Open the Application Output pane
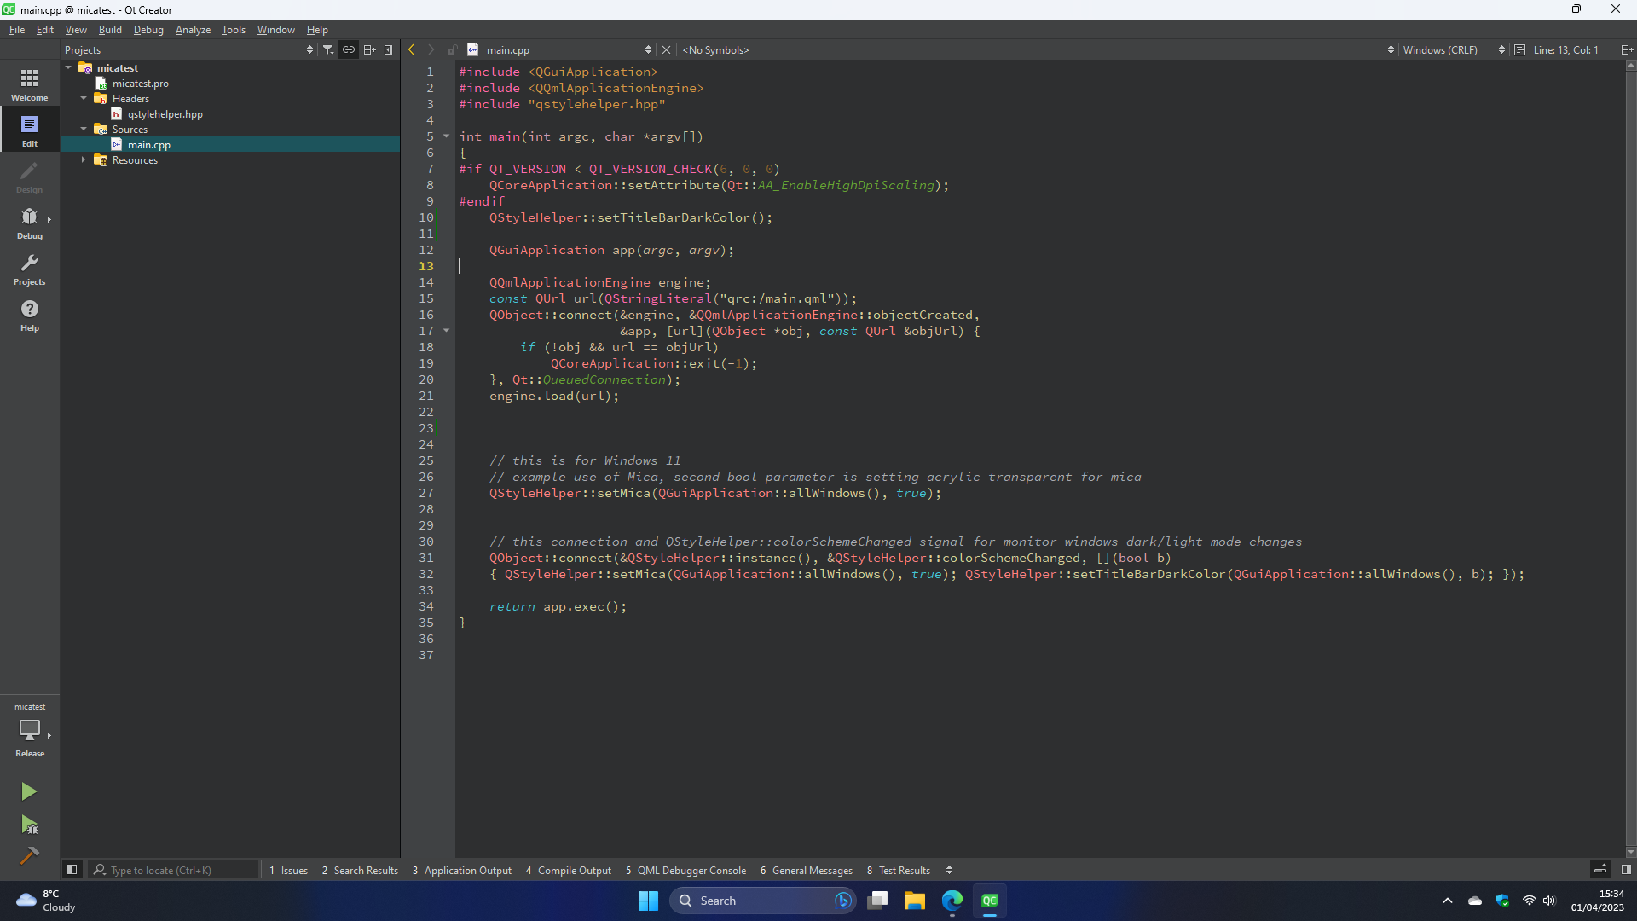1637x921 pixels. [x=467, y=870]
